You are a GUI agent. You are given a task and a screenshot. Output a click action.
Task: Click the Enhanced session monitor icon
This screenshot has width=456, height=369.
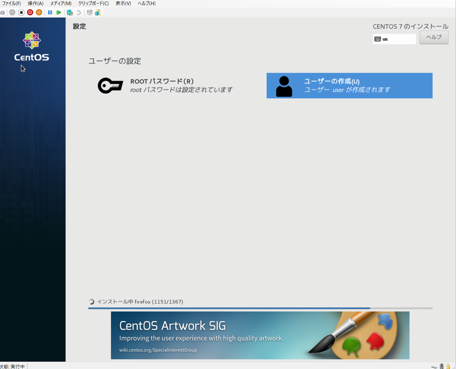(x=90, y=12)
